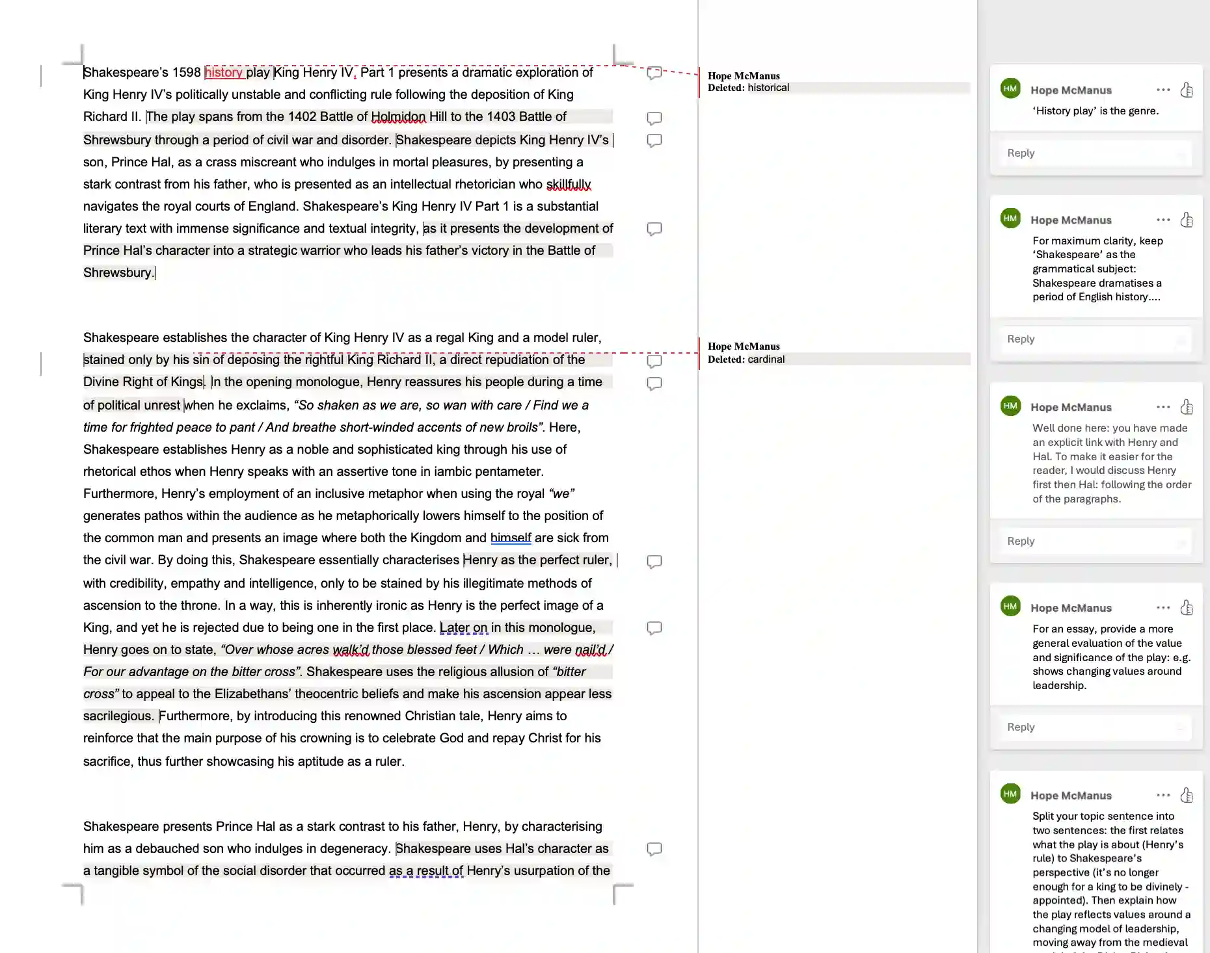The image size is (1210, 953).
Task: Like the 'For an essay' comment
Action: (x=1187, y=608)
